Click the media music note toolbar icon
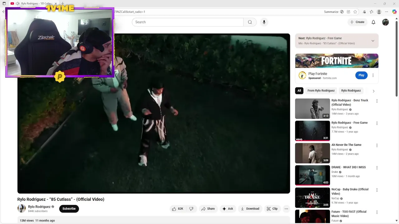Screen dimensions: 399x224 (364, 12)
